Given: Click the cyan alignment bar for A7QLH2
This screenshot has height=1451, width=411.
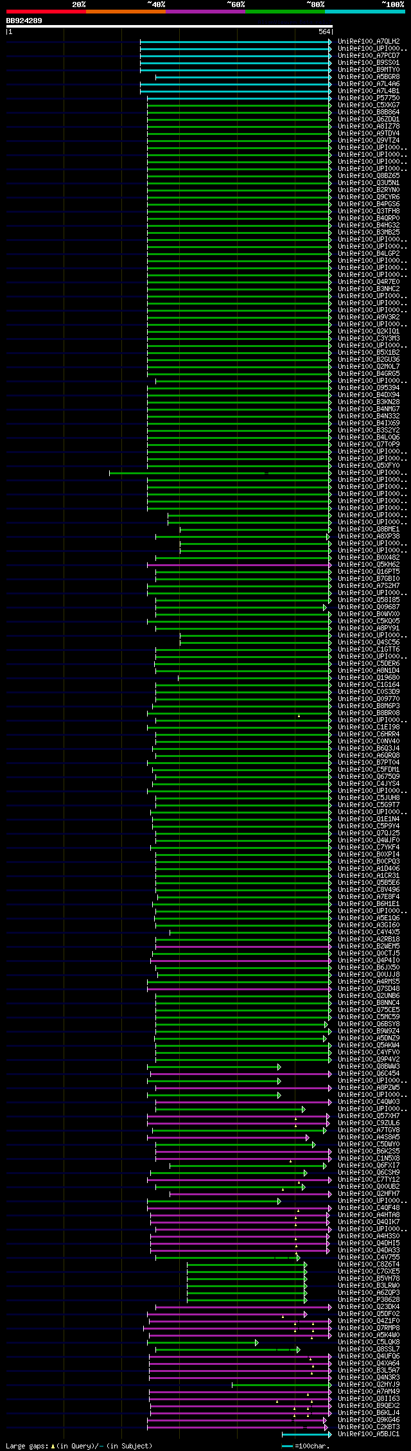Looking at the screenshot, I should 236,42.
